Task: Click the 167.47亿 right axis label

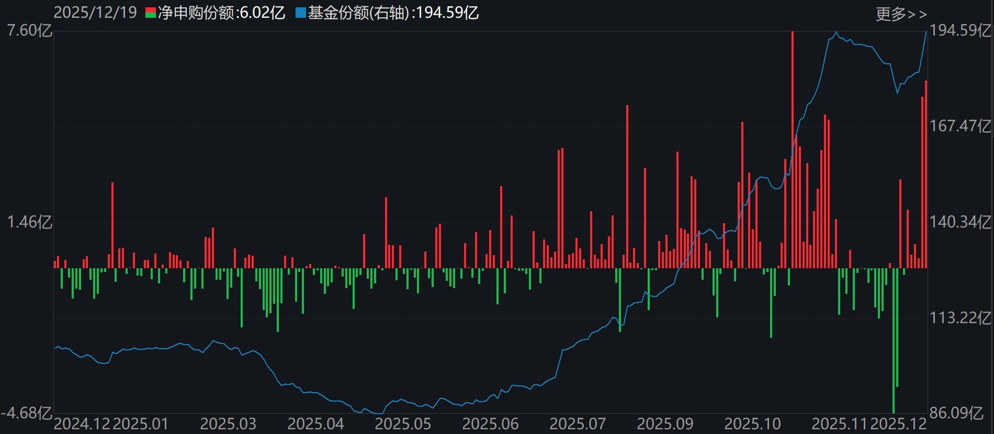Action: click(960, 126)
